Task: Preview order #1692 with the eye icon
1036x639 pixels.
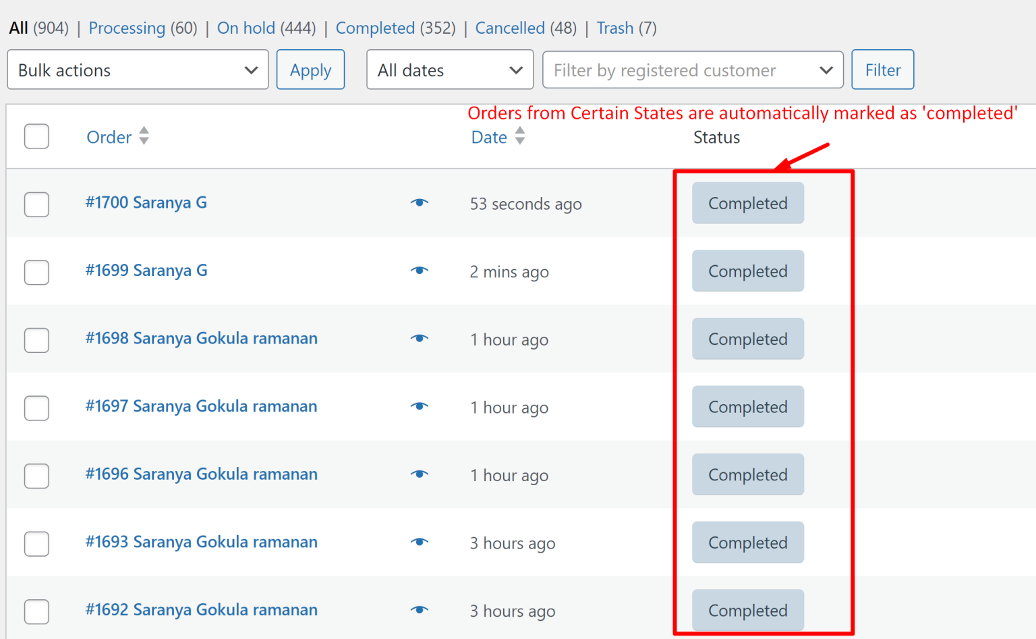Action: click(x=420, y=609)
